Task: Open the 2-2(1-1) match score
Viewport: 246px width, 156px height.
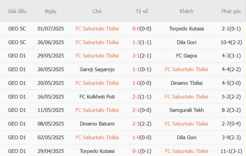Action: click(x=142, y=97)
